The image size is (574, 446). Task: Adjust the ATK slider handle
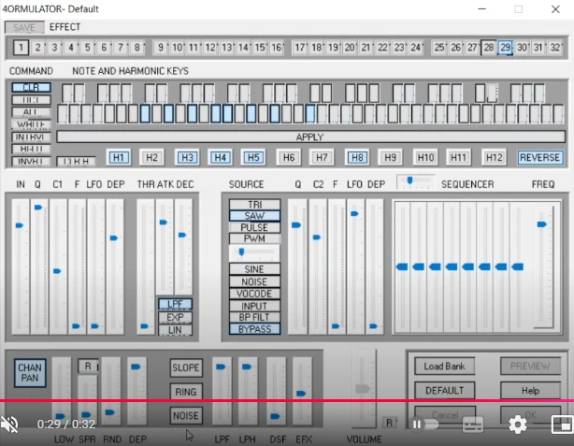[x=164, y=223]
